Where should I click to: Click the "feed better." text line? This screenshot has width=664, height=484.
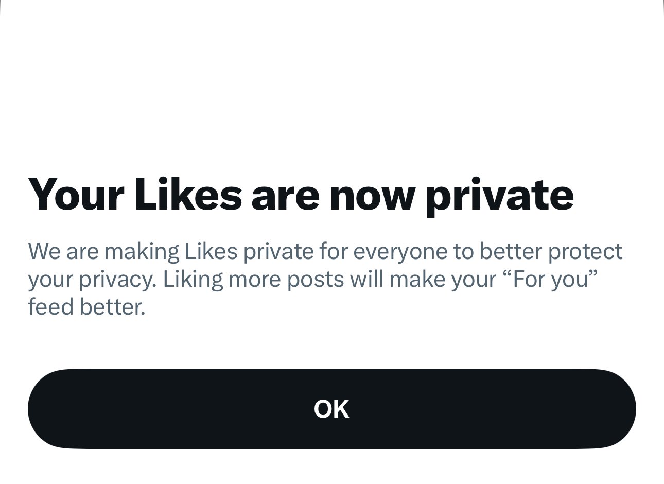86,307
